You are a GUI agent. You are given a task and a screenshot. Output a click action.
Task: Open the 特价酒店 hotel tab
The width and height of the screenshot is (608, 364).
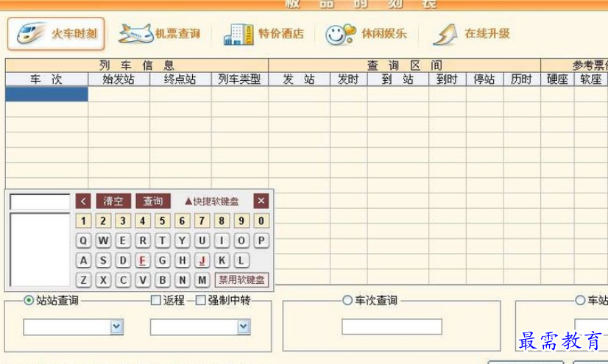[x=264, y=34]
